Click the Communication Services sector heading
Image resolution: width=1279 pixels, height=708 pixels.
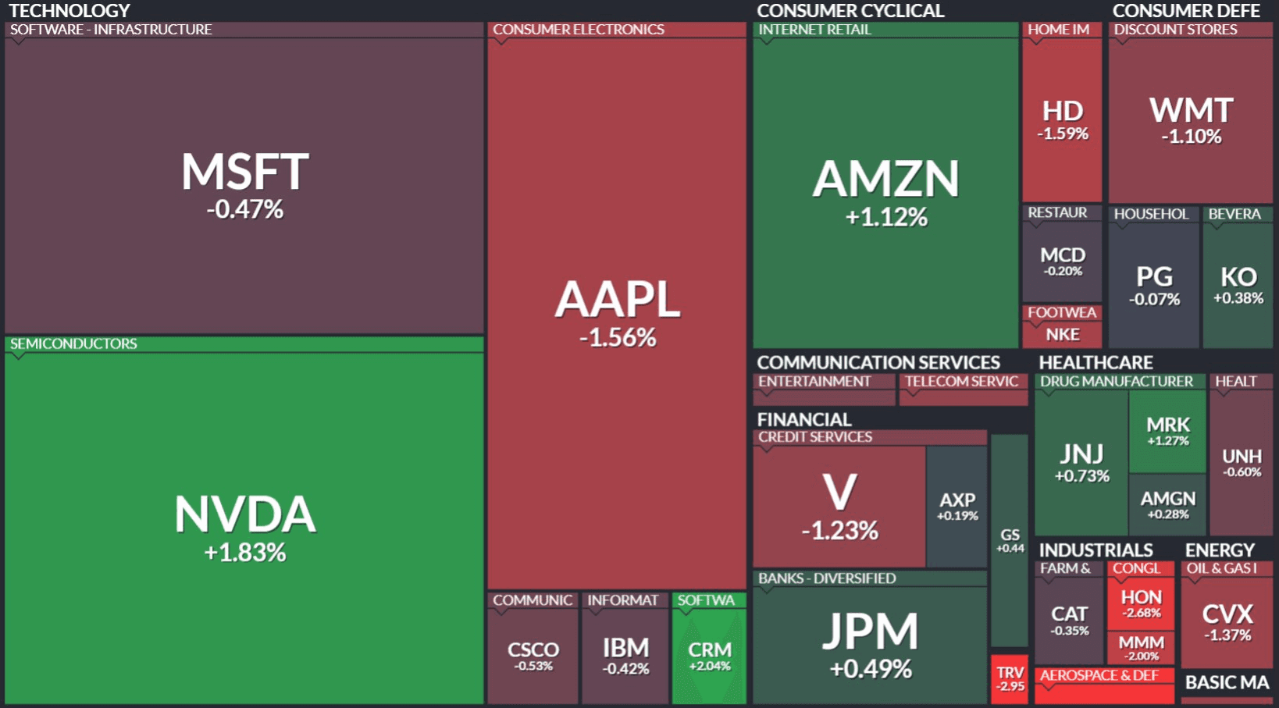[878, 363]
